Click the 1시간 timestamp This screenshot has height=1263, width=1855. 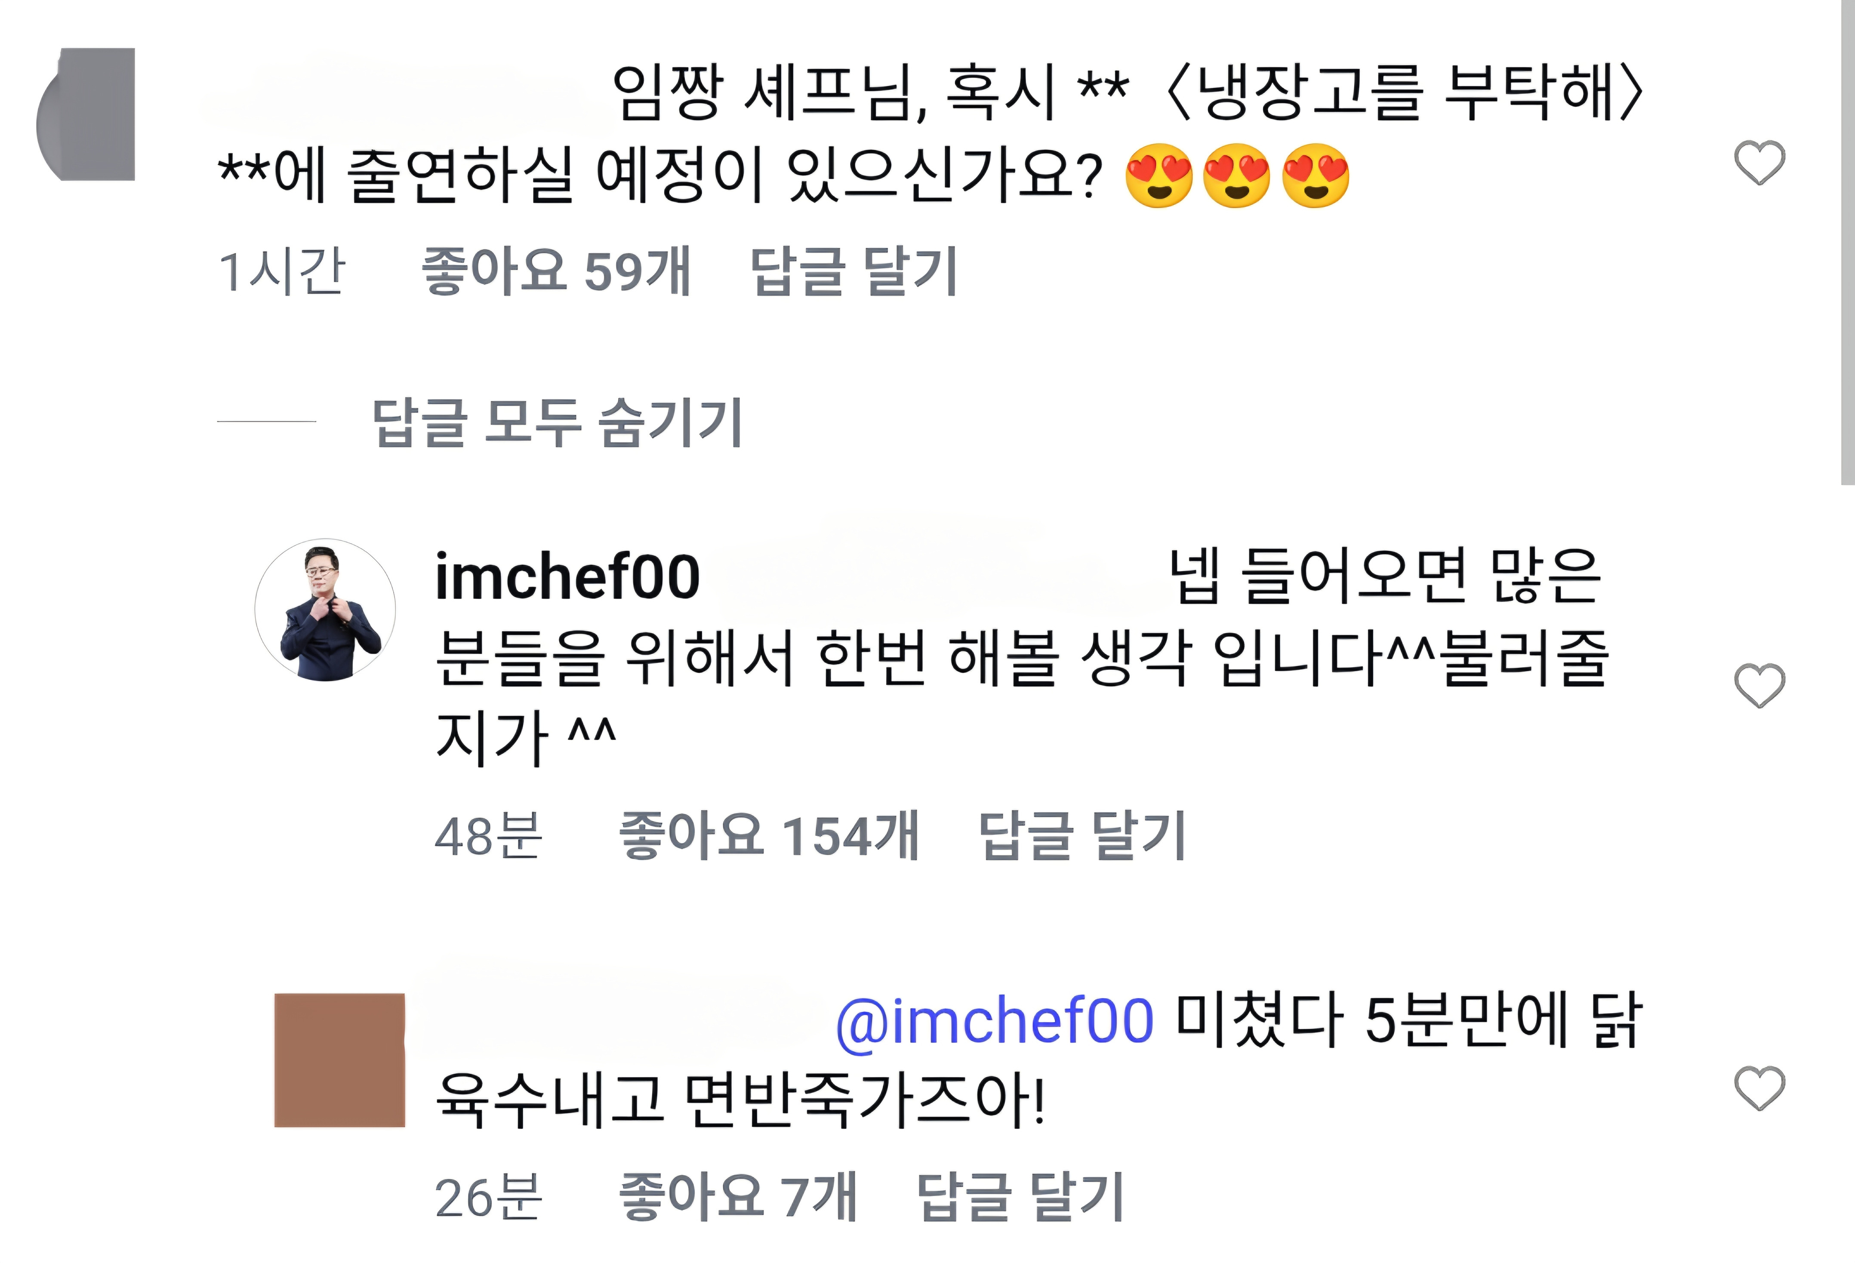(281, 271)
